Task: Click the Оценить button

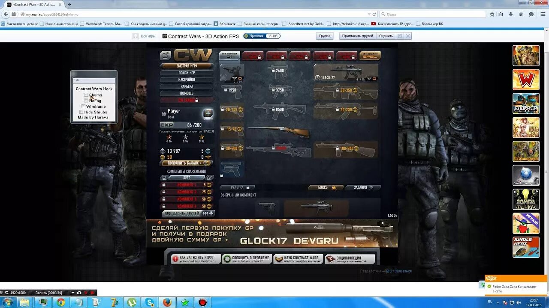Action: [386, 36]
